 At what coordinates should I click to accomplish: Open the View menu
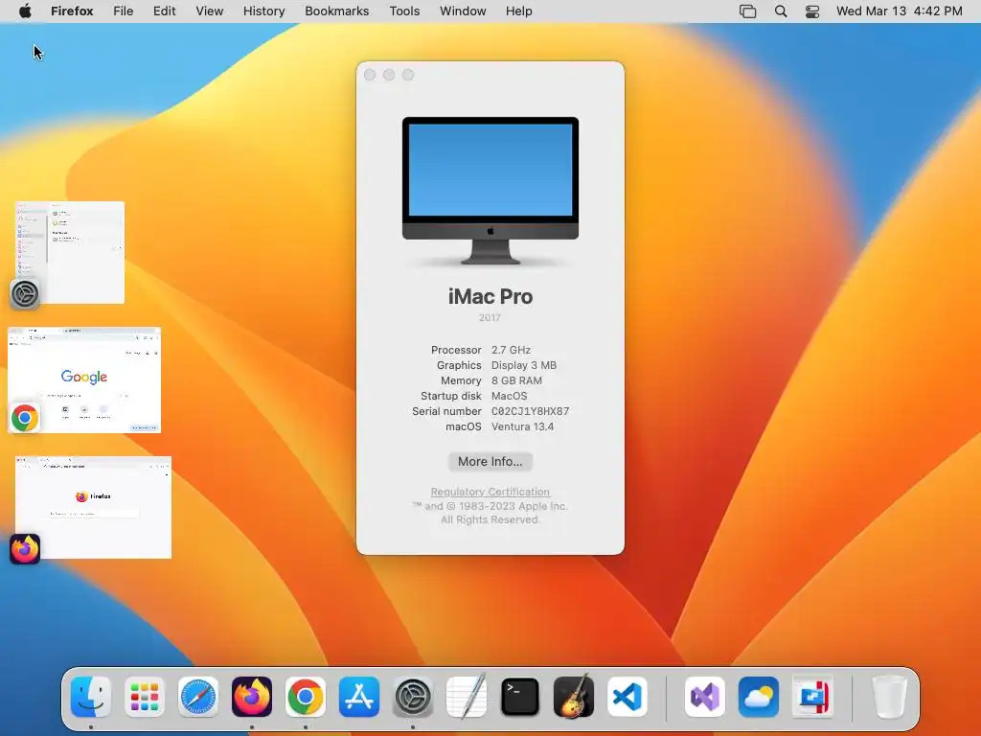[x=210, y=11]
